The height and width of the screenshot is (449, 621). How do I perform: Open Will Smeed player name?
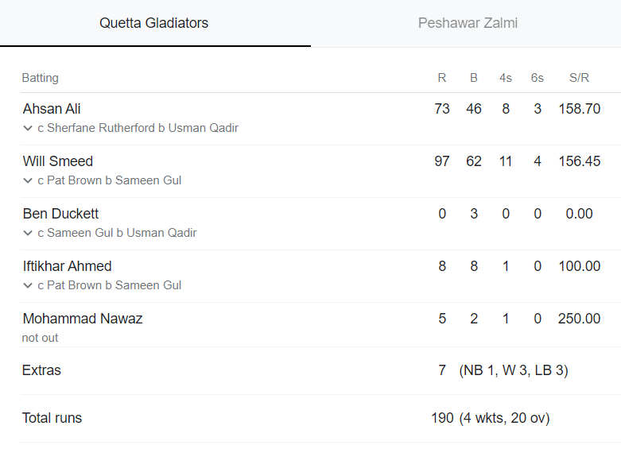pos(58,161)
